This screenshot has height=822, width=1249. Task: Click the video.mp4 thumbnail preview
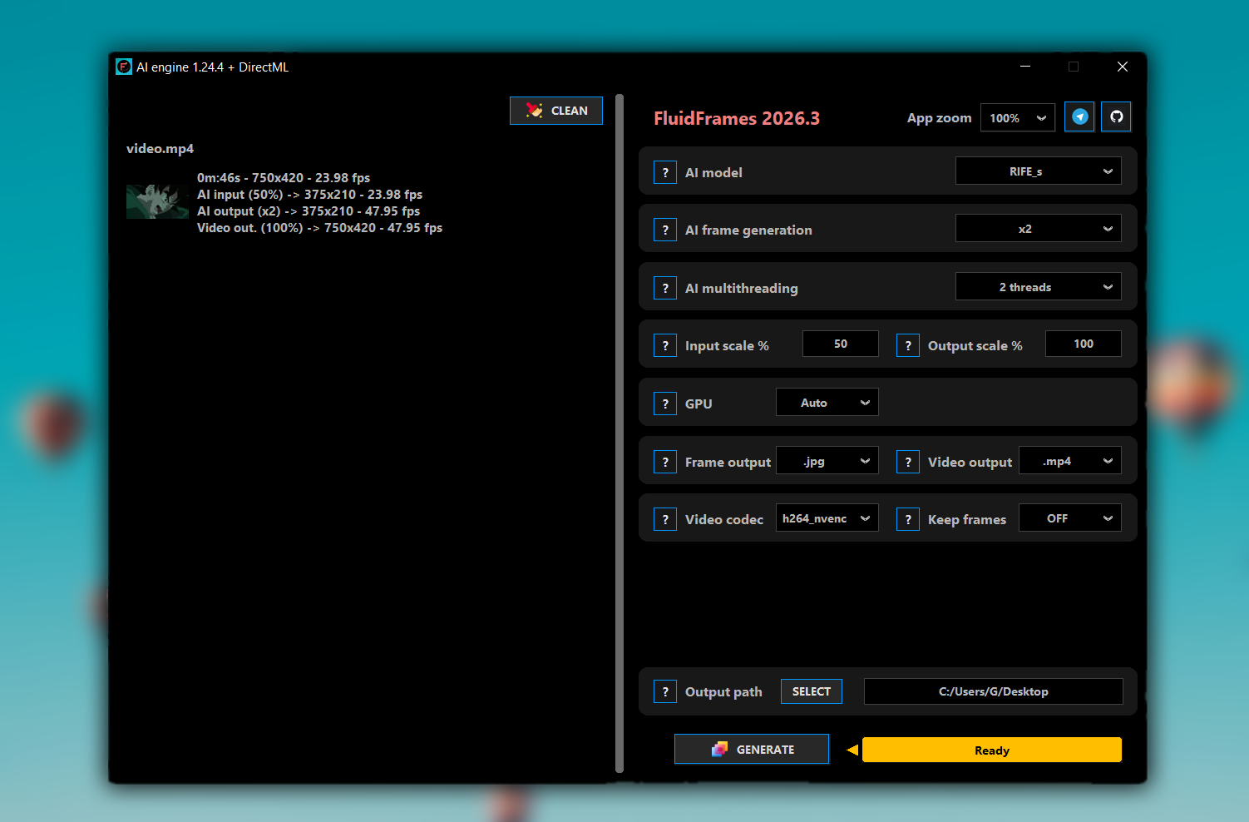click(157, 201)
